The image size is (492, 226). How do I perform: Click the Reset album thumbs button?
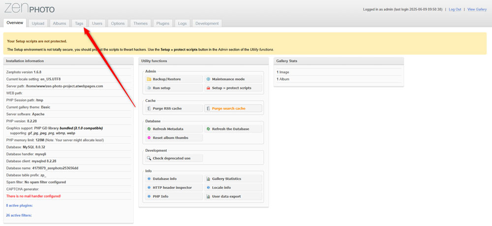tap(174, 138)
